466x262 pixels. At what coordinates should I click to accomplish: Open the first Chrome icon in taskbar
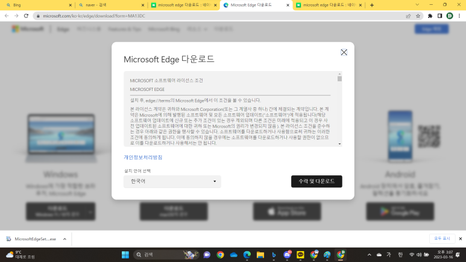220,255
